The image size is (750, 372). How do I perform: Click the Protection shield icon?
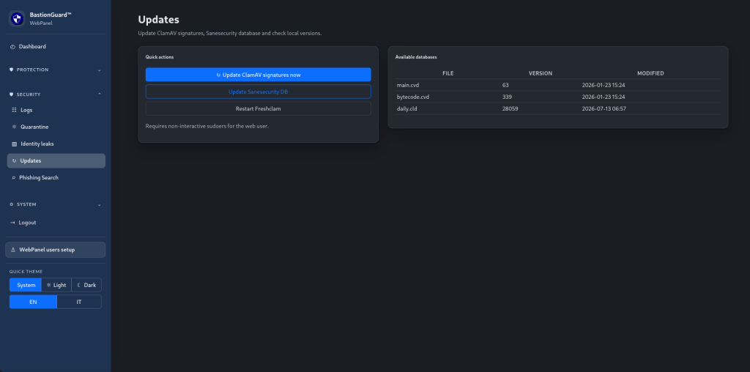click(x=12, y=70)
